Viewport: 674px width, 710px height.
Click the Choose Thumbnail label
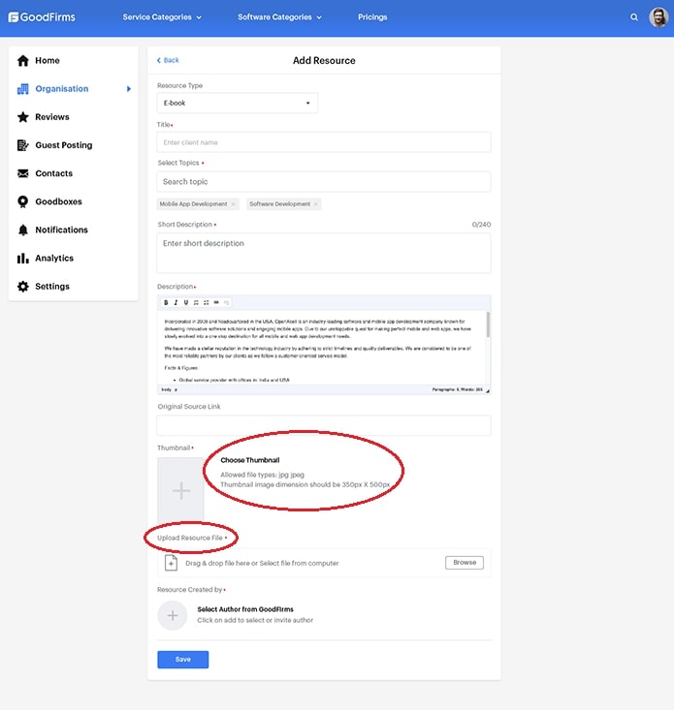[250, 460]
